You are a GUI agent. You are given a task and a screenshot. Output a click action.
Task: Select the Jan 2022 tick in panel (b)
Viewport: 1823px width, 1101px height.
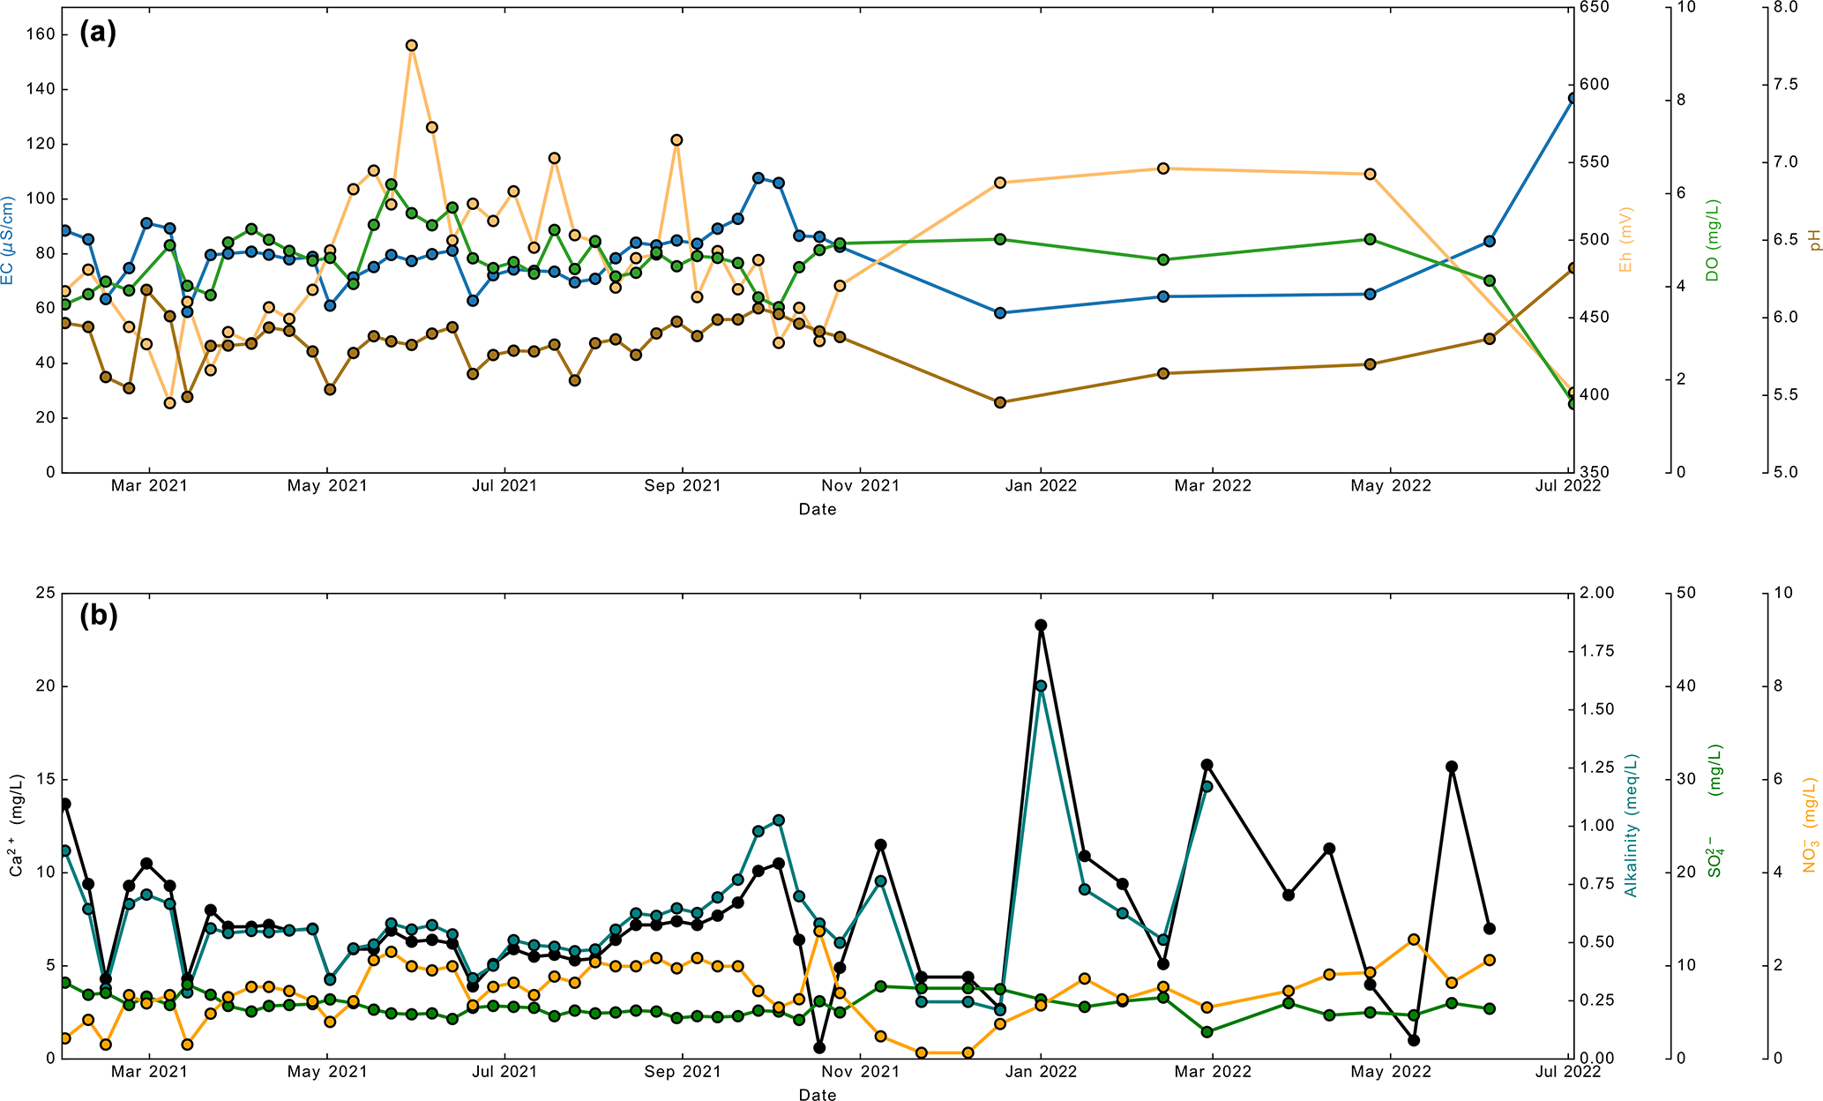tap(1041, 1073)
